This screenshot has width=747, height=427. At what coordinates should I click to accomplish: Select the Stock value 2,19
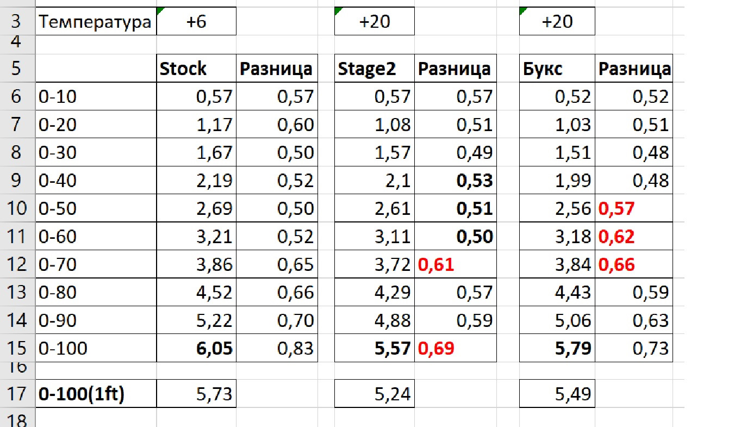click(196, 181)
